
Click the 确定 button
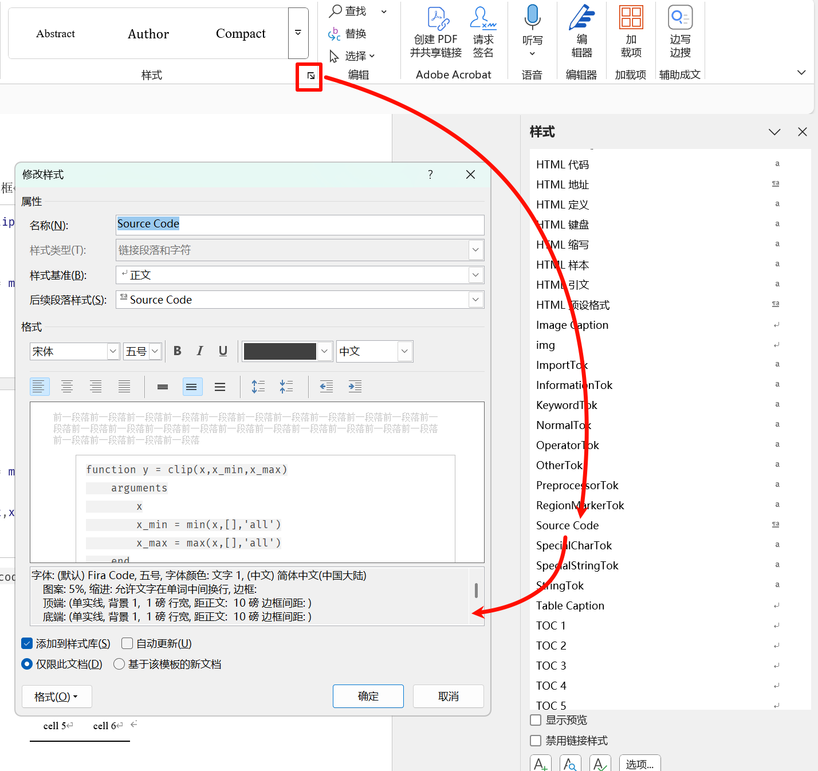click(368, 696)
